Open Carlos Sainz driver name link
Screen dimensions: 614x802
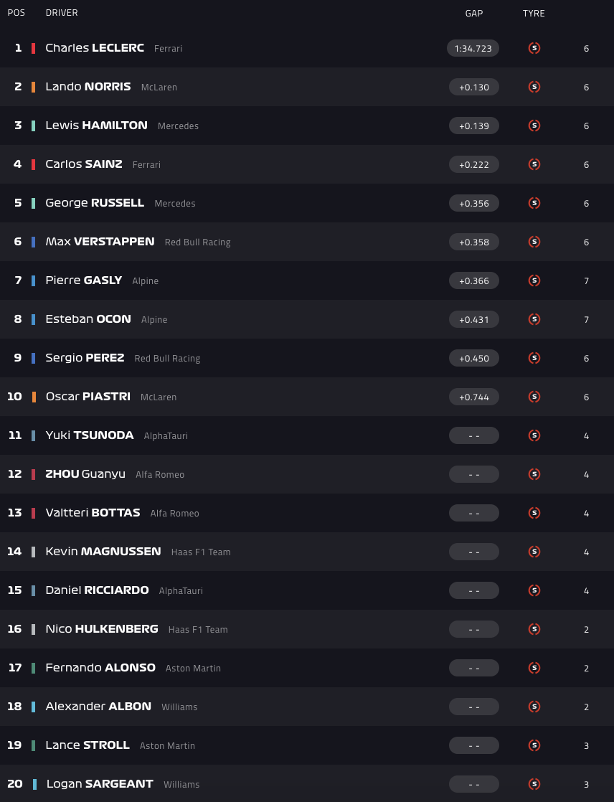point(84,164)
